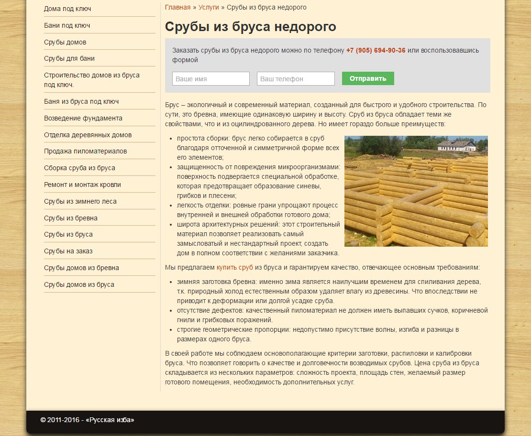
Task: Go to the 'Срубы домов' page
Action: (65, 42)
